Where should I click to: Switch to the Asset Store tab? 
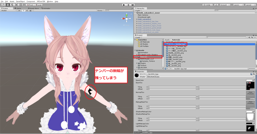[33, 8]
